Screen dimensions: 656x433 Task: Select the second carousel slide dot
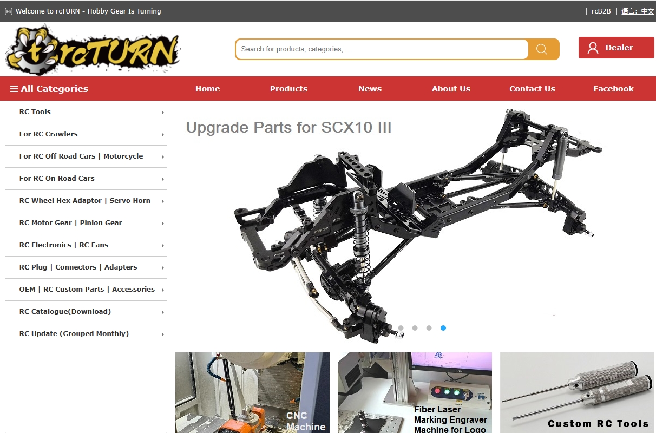point(415,328)
